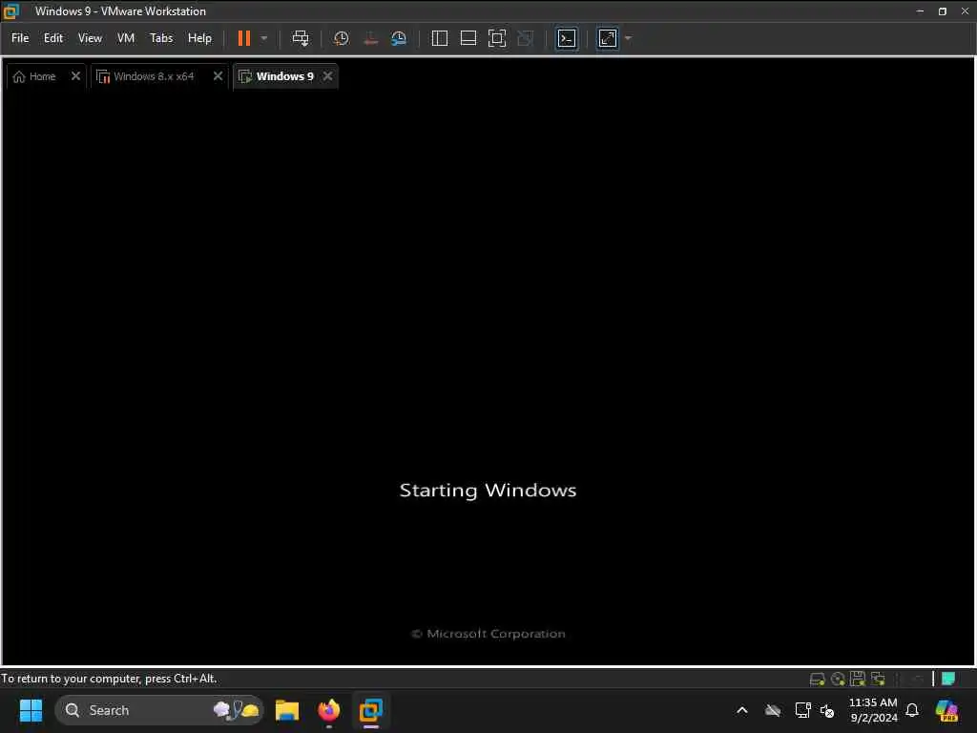This screenshot has width=977, height=733.
Task: Open the clock showing 11:35 AM
Action: click(873, 710)
